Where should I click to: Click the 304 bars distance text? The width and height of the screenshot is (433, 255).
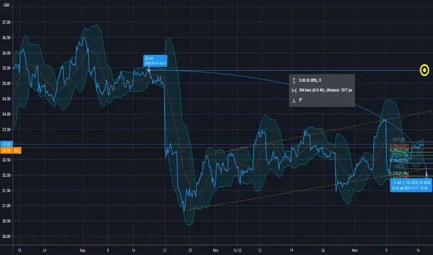pos(326,90)
